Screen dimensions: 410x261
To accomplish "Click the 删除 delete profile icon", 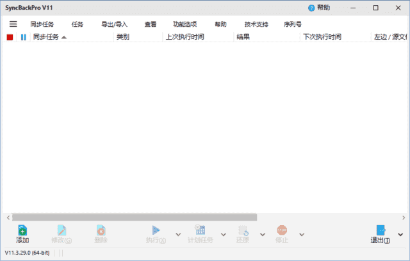I will click(x=101, y=230).
